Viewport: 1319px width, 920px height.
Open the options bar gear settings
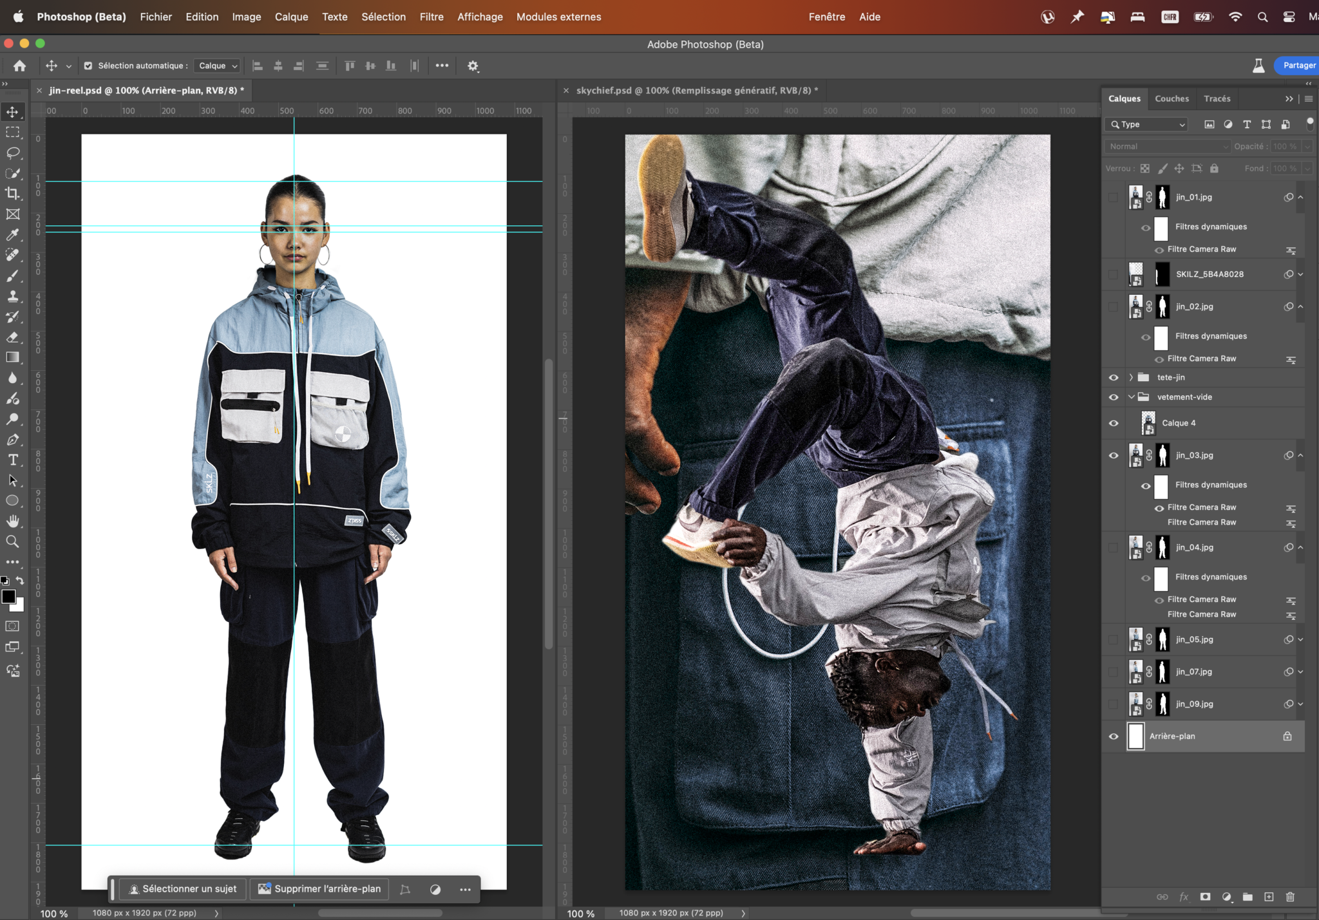pos(473,66)
